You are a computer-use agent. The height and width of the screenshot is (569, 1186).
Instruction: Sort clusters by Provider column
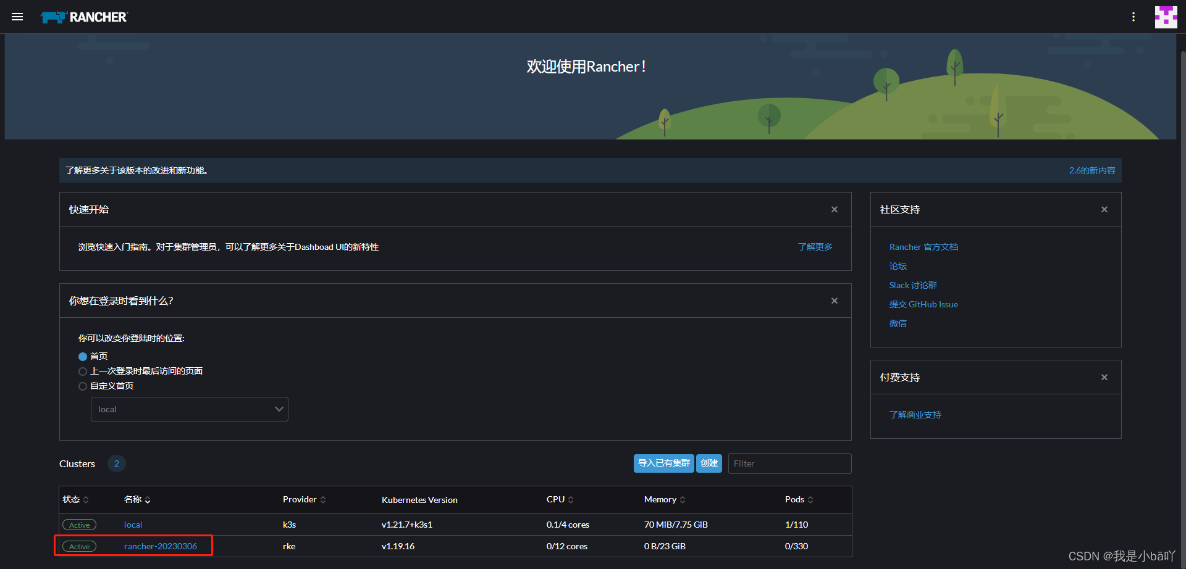click(x=305, y=500)
